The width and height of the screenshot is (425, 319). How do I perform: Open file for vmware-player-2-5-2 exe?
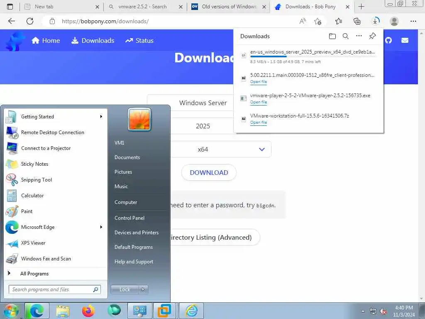258,102
